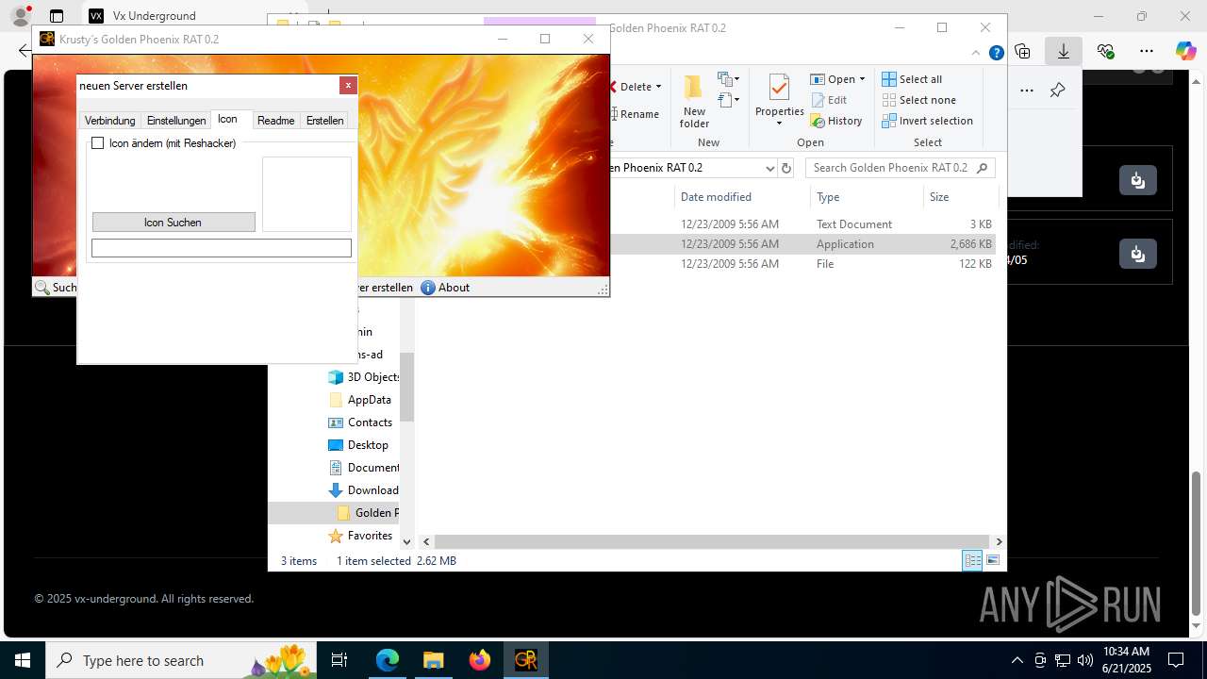
Task: Open Desktop in the navigation pane
Action: [358, 445]
